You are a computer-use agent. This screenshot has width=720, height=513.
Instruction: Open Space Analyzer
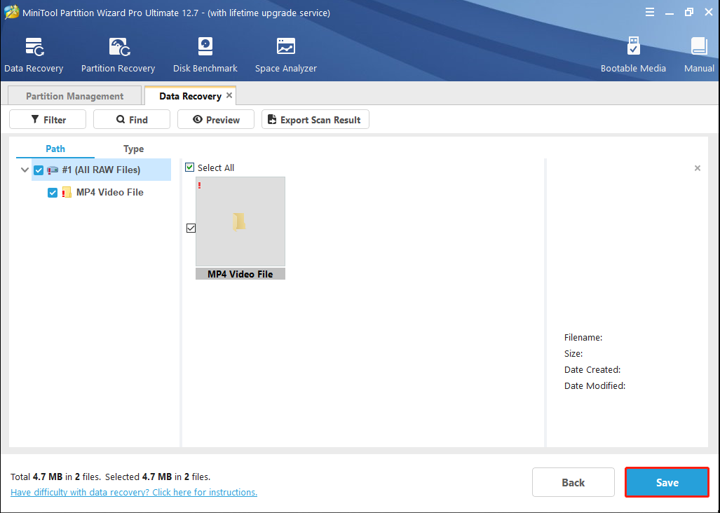point(285,55)
